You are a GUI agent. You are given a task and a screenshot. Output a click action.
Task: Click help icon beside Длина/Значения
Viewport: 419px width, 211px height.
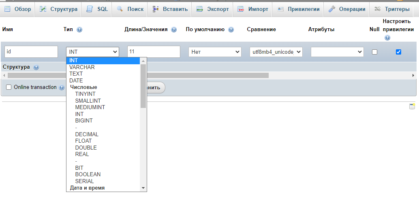click(174, 30)
